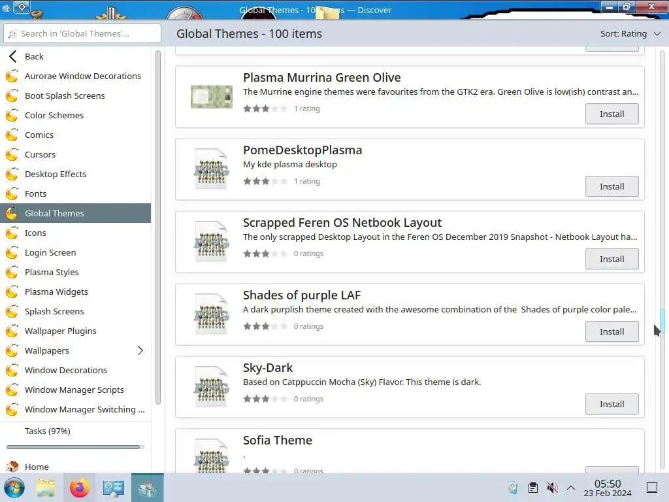
Task: Click the Icons category icon
Action: [12, 233]
